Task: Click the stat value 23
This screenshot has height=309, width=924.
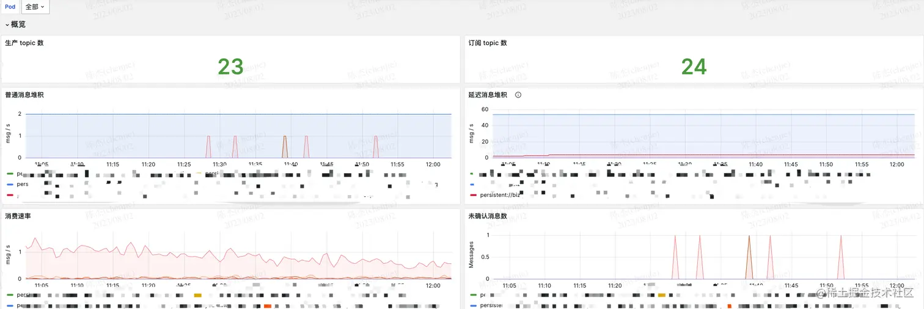Action: pyautogui.click(x=231, y=67)
